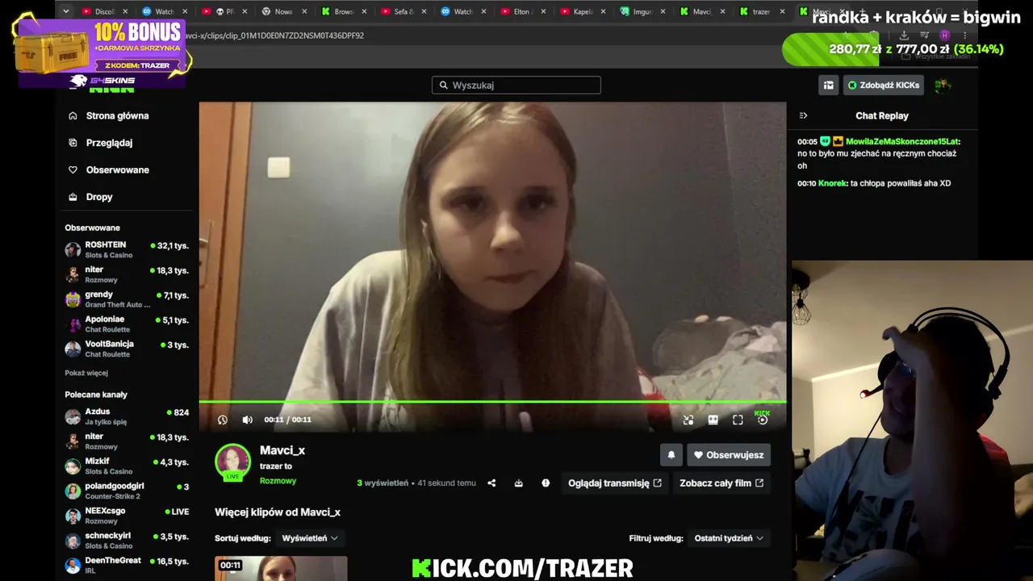Close the PF browser tab

pos(245,11)
